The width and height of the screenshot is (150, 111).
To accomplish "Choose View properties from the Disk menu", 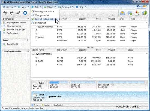I will coord(45,15).
